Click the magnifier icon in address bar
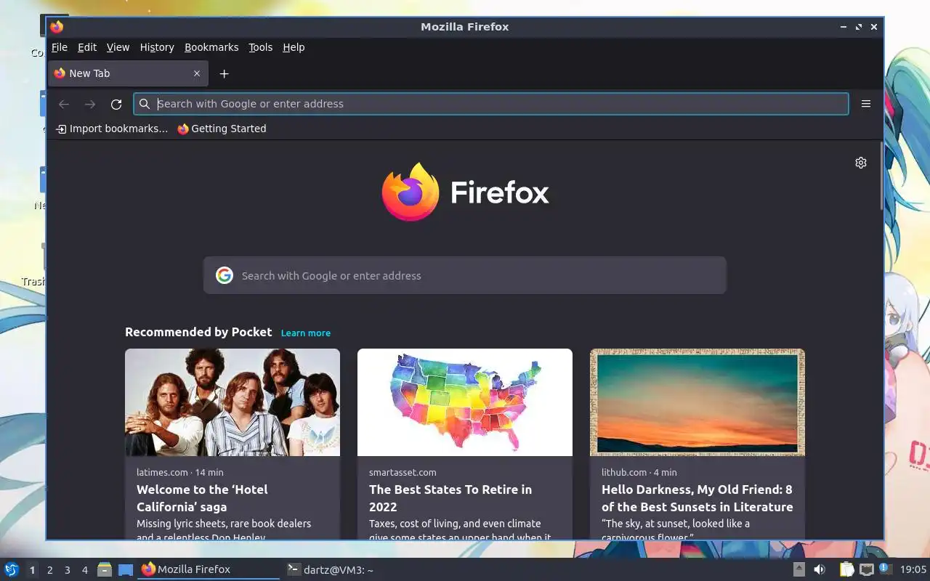The width and height of the screenshot is (930, 581). [145, 104]
